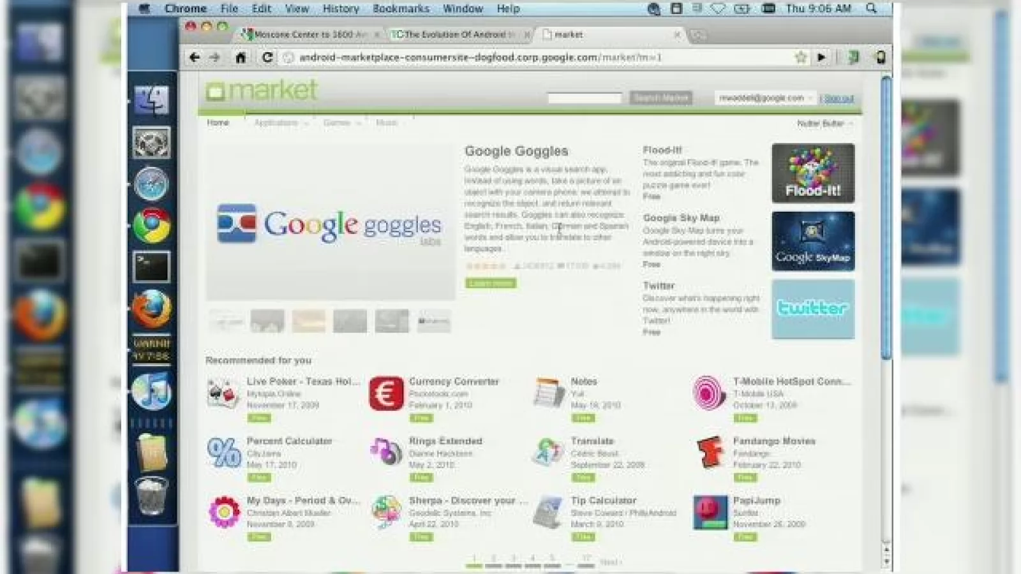
Task: Open the Edit menu
Action: tap(261, 8)
